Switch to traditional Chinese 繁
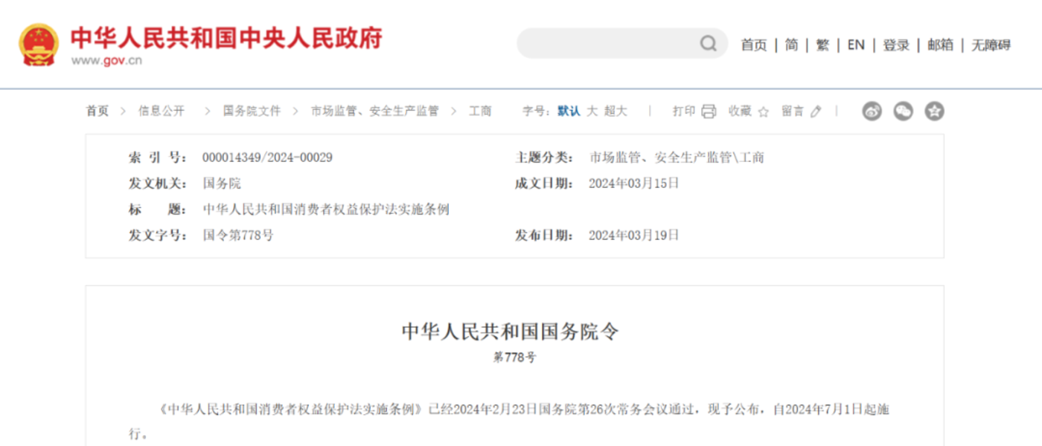Screen dimensions: 1042x446 [822, 45]
